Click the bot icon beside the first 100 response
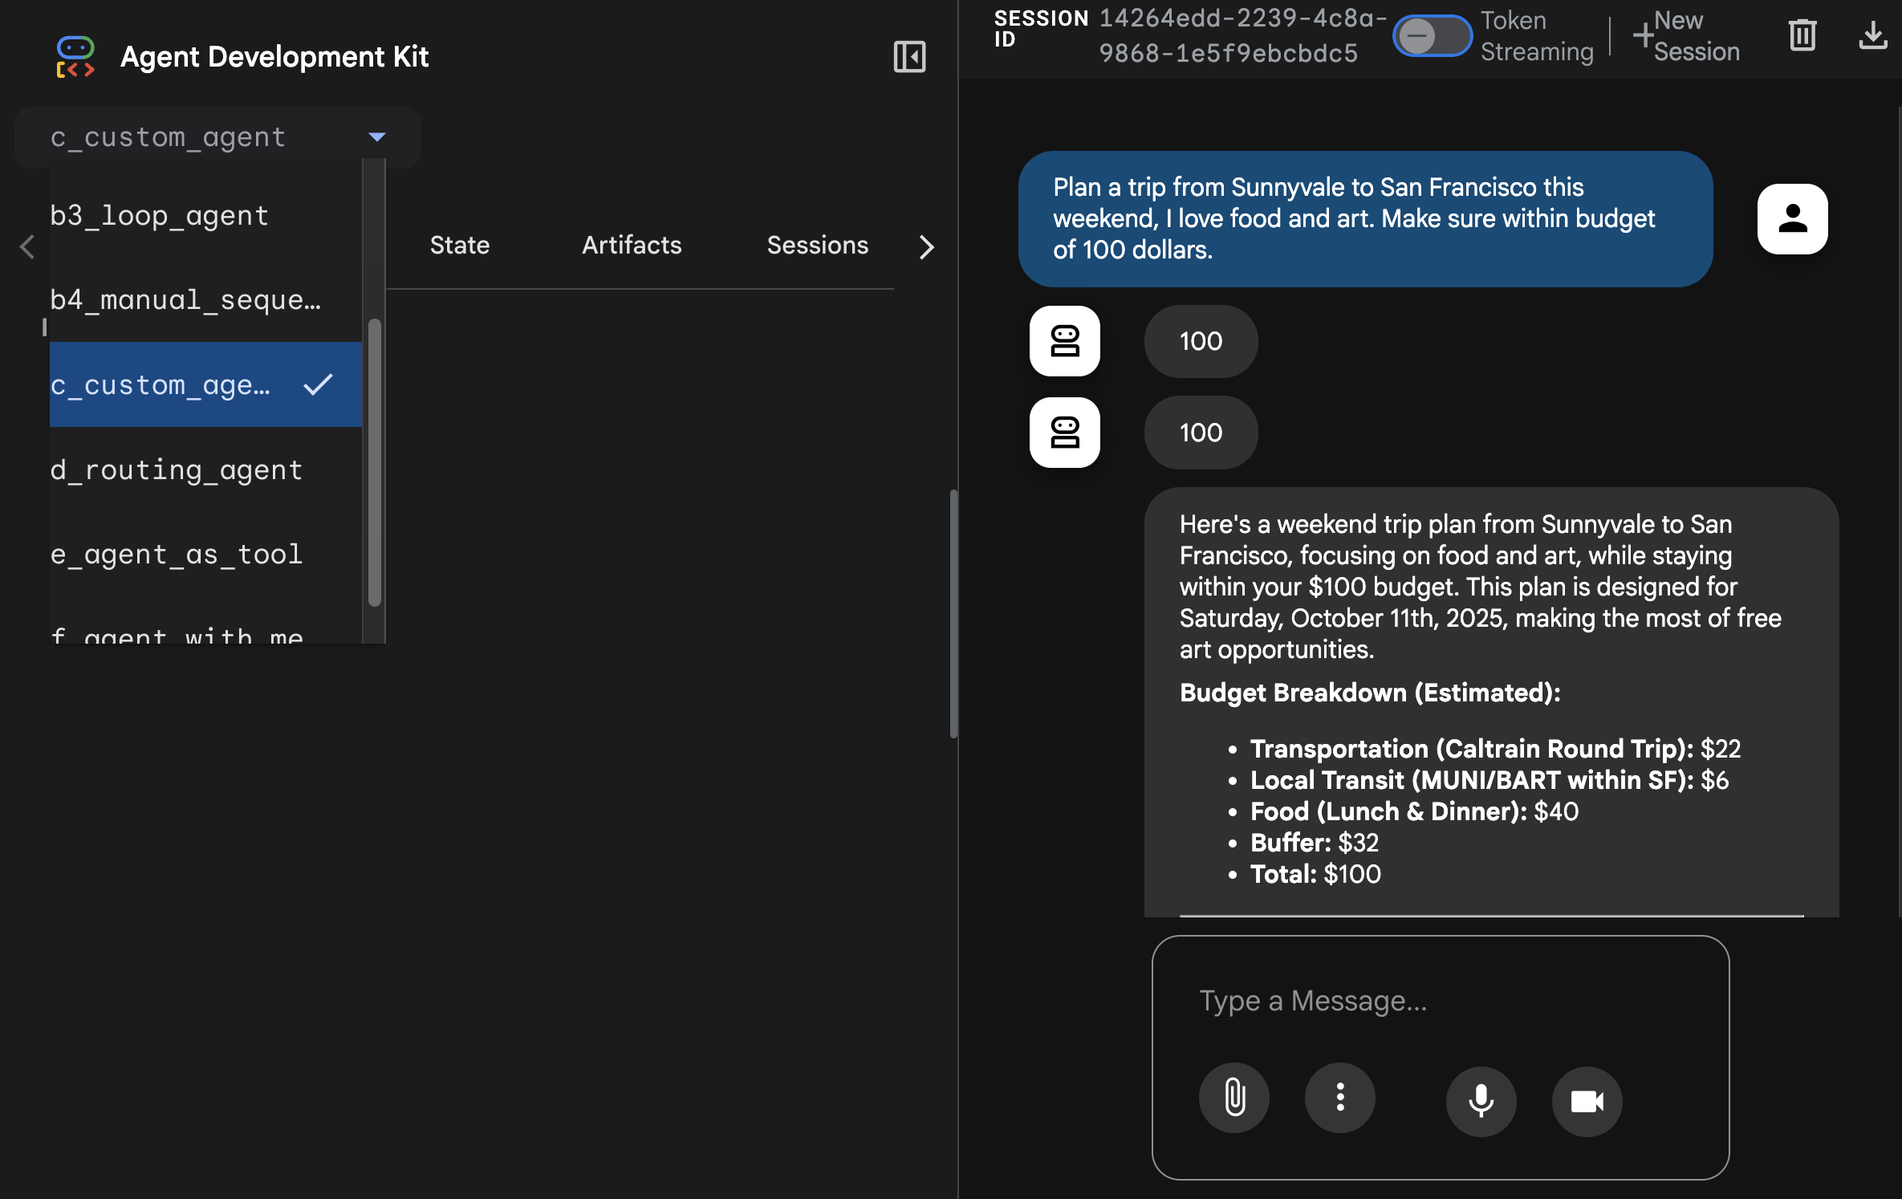 click(x=1064, y=341)
